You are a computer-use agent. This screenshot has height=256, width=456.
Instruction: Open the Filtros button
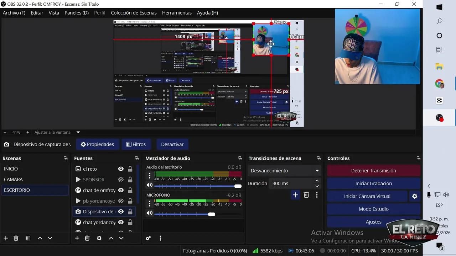point(136,144)
